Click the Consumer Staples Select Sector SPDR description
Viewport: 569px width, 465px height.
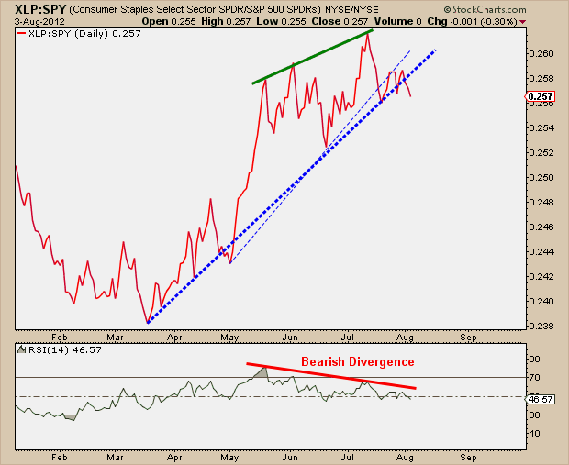[195, 9]
